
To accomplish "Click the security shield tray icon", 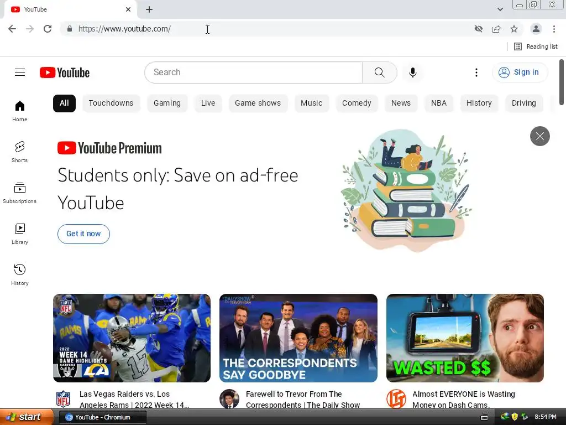I will coord(515,417).
